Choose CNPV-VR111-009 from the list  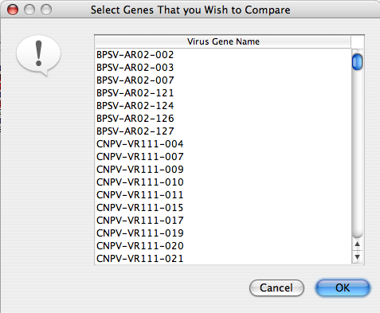click(x=223, y=170)
